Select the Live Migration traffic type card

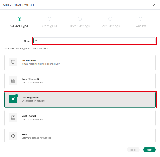pos(80,100)
